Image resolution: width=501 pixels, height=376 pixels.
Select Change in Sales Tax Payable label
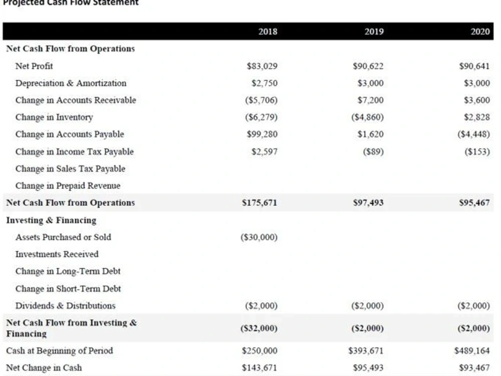click(70, 169)
